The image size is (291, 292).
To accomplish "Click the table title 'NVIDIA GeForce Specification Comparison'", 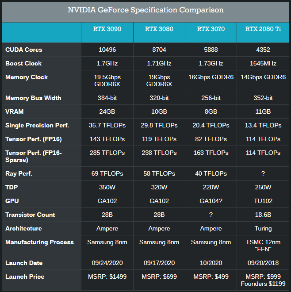I will point(145,10).
